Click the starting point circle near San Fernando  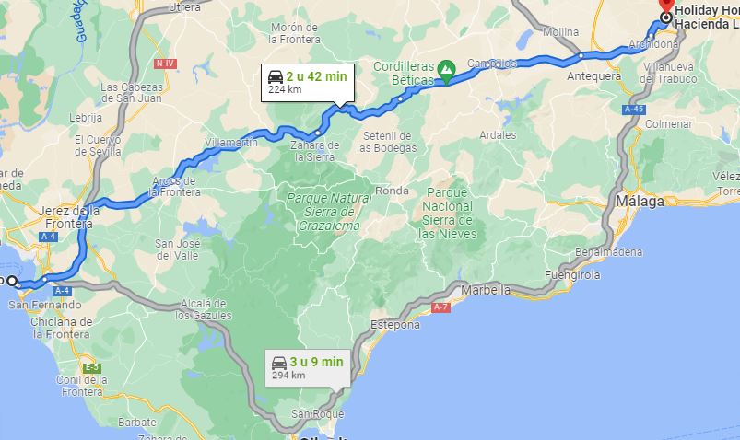[x=12, y=281]
